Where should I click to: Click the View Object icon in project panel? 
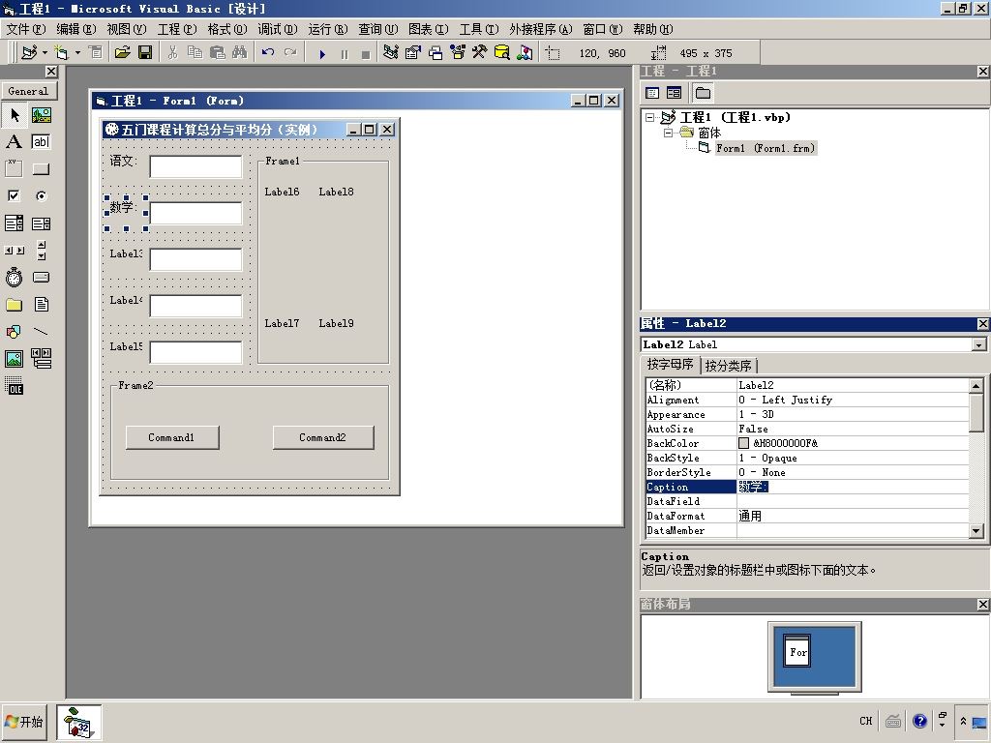[675, 93]
